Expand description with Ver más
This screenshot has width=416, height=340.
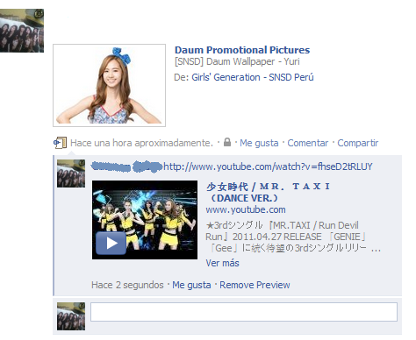[222, 263]
